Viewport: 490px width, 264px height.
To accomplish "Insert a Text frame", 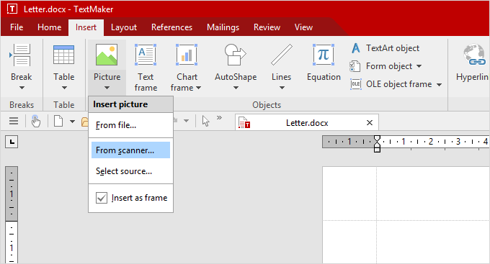I will click(x=146, y=67).
